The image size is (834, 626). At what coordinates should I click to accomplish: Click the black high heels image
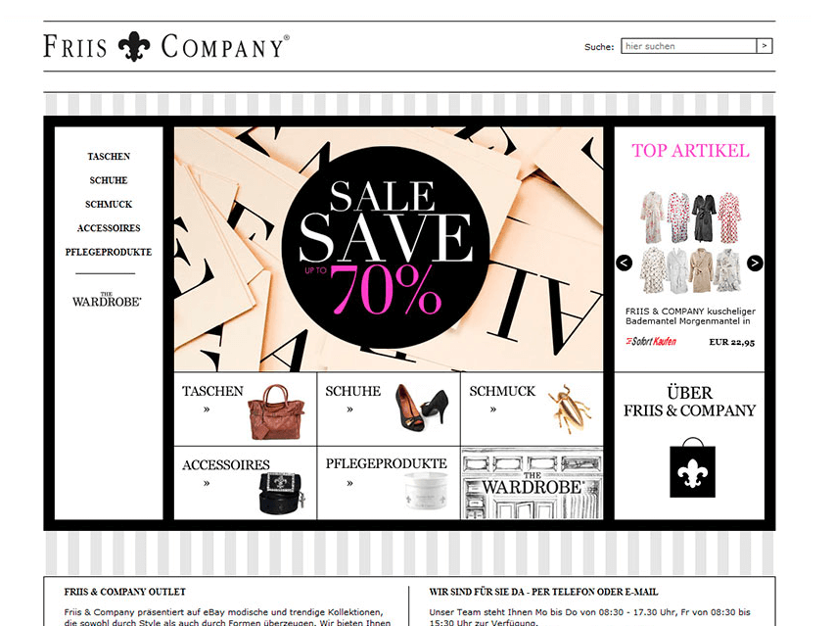(x=421, y=408)
